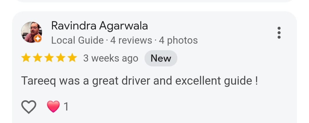Click the word Tareeq in review text
This screenshot has width=309, height=123.
pyautogui.click(x=39, y=81)
